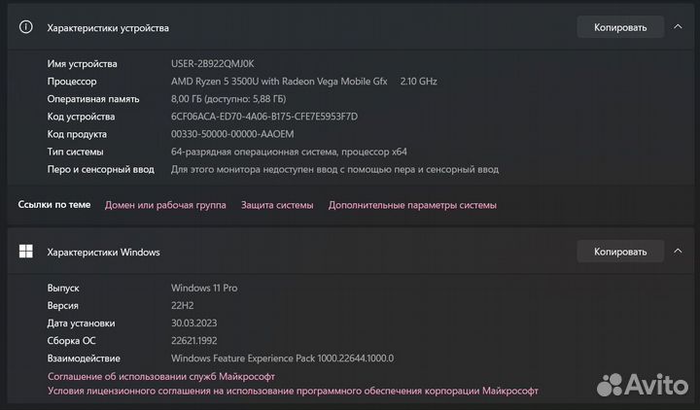Click the Характеристики устройства heading
The width and height of the screenshot is (700, 410).
tap(108, 27)
